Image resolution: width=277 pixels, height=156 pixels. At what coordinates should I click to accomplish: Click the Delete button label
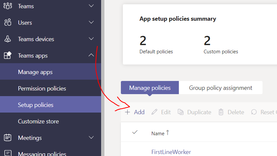click(x=236, y=112)
